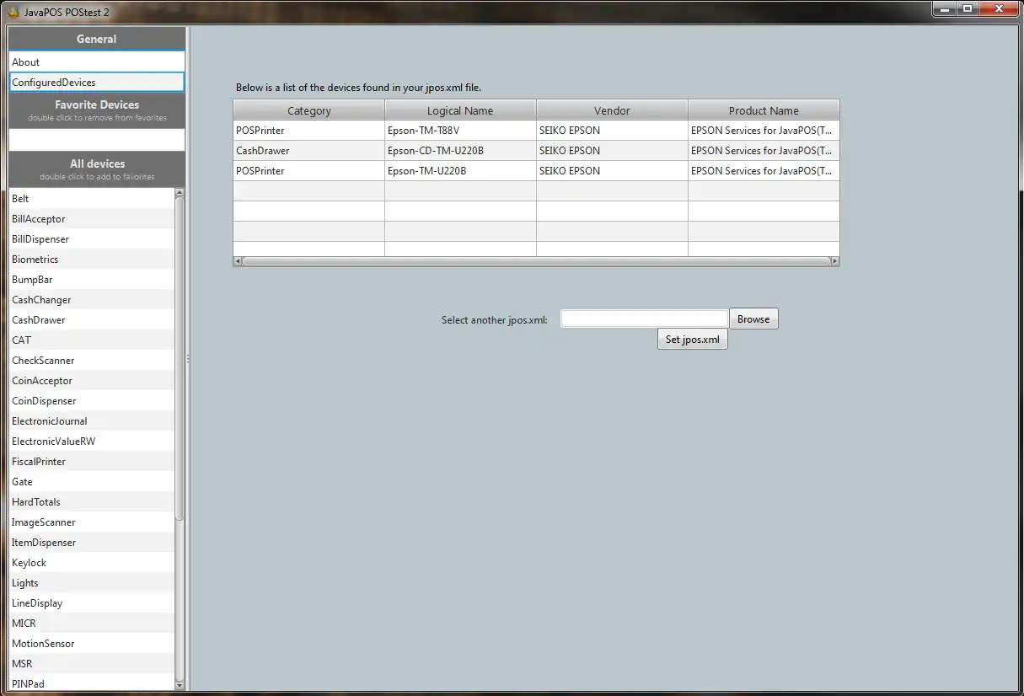Select Biometrics in All devices
The height and width of the screenshot is (696, 1024).
point(91,260)
